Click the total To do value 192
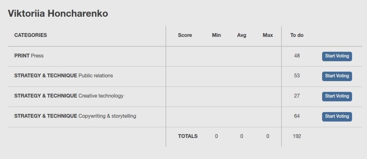 [x=297, y=136]
